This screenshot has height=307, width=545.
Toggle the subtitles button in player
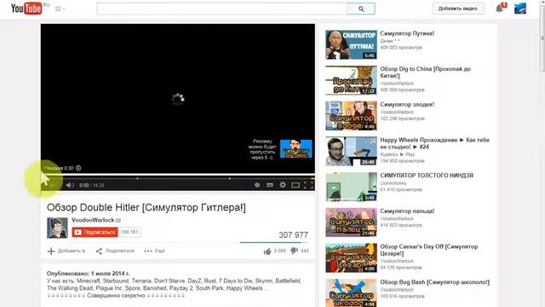pos(270,185)
